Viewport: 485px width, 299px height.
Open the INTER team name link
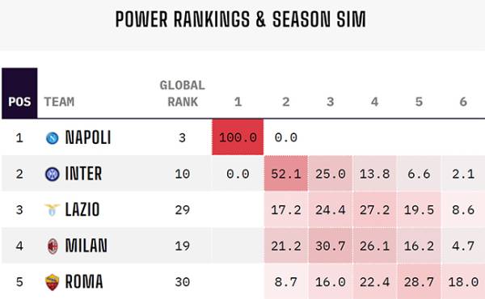83,174
